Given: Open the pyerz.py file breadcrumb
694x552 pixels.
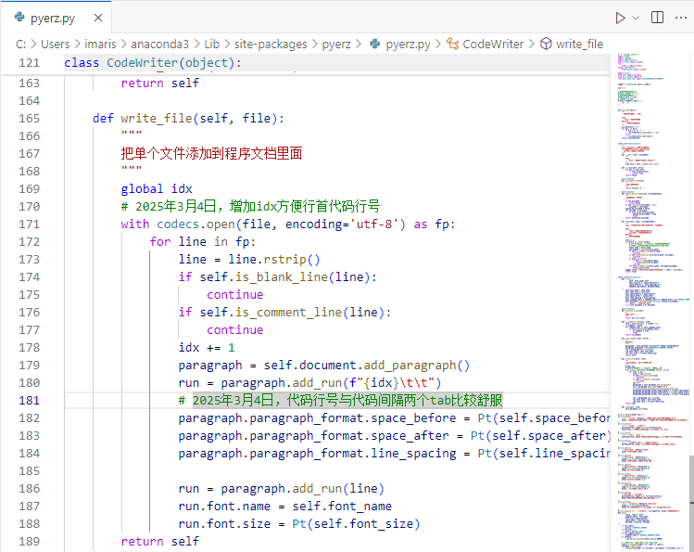Looking at the screenshot, I should pyautogui.click(x=408, y=44).
